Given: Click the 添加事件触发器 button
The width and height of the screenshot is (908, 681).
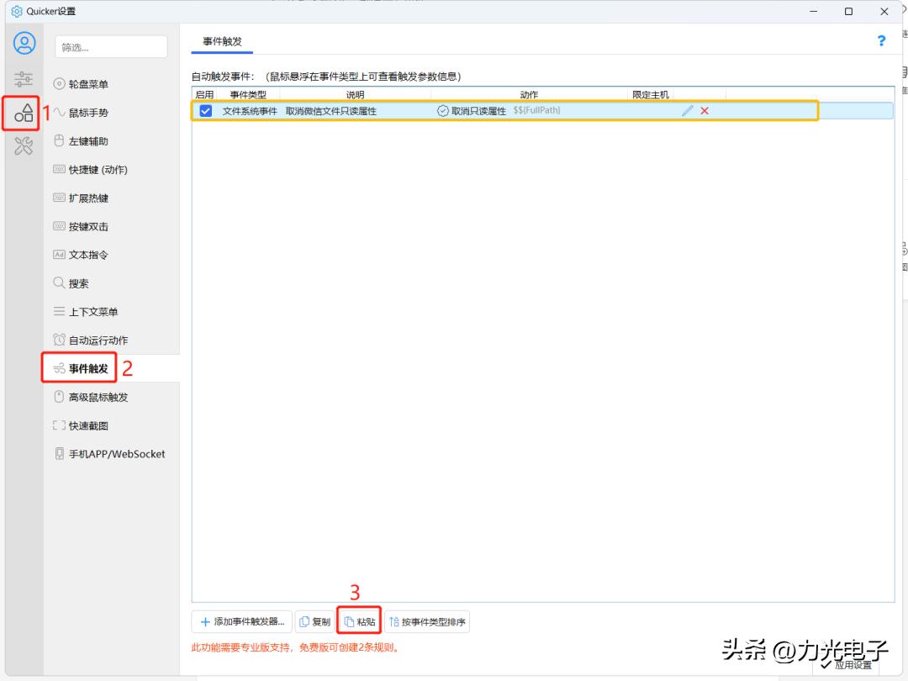Looking at the screenshot, I should (240, 621).
